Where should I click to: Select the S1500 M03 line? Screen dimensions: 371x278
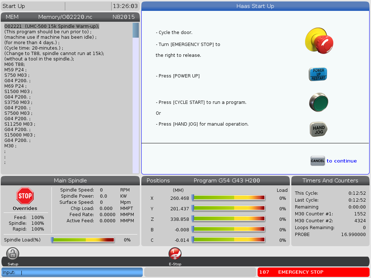point(18,92)
